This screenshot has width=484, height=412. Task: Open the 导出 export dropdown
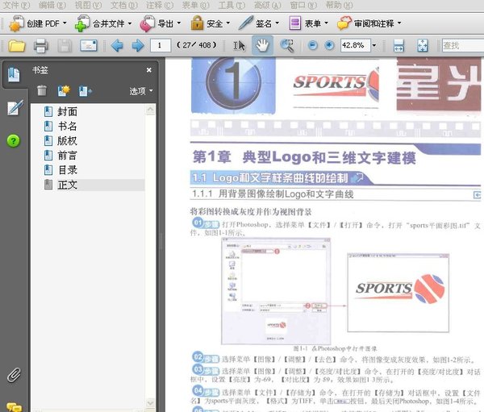click(x=161, y=23)
